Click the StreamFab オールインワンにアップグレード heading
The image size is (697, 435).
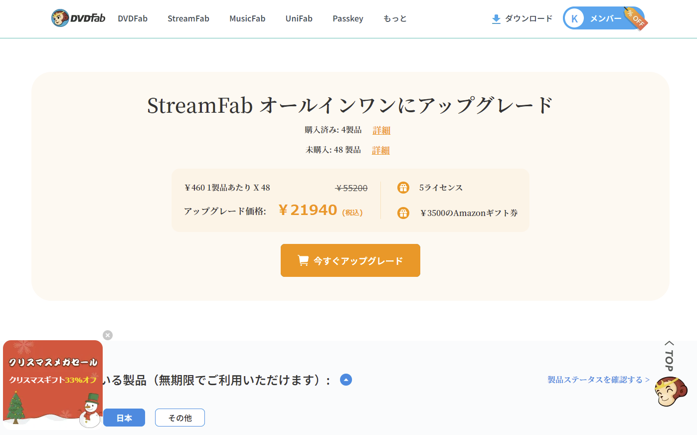pos(350,105)
